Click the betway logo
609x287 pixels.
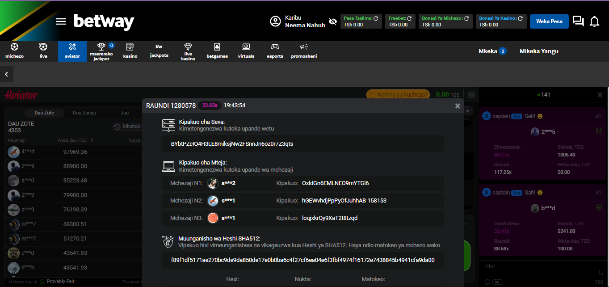tap(104, 22)
